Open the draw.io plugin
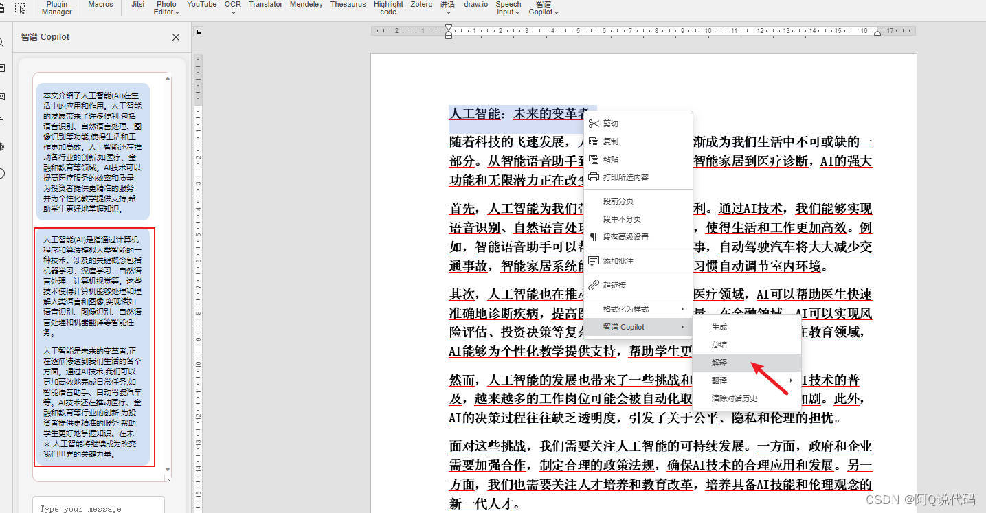 coord(475,5)
